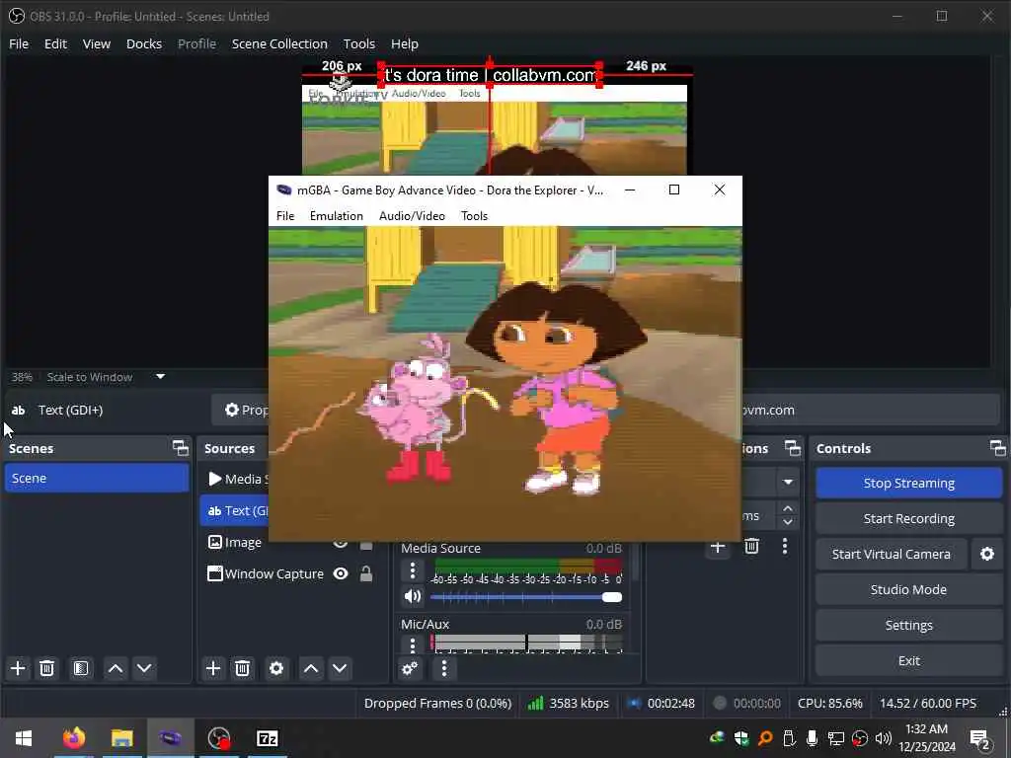Add transition with plus icon
This screenshot has width=1011, height=758.
click(718, 547)
